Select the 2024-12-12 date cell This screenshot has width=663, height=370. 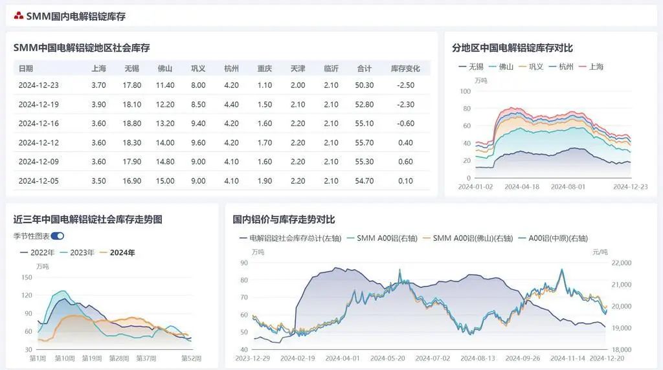coord(38,143)
